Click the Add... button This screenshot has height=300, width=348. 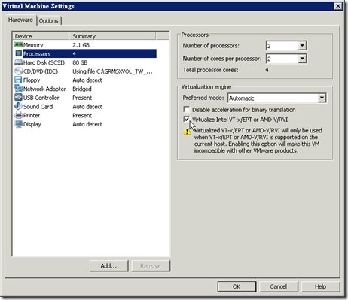click(108, 266)
